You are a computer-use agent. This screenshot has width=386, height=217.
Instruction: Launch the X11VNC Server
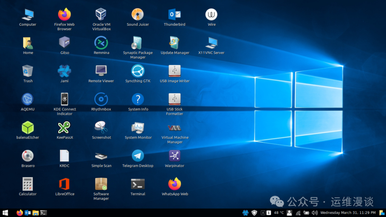pos(211,44)
